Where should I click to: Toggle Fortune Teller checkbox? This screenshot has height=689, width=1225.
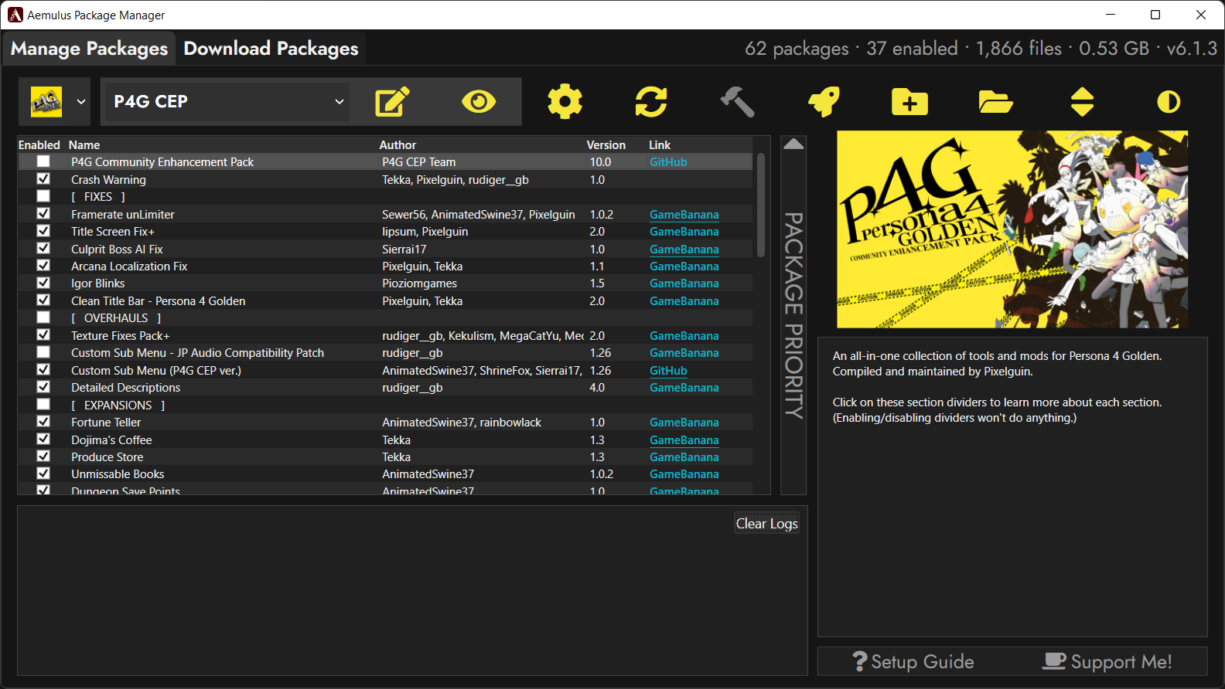(x=43, y=422)
